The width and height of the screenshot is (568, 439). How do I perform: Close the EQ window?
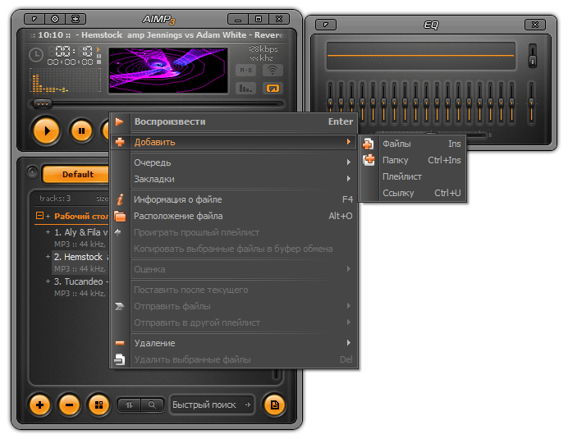(x=534, y=25)
